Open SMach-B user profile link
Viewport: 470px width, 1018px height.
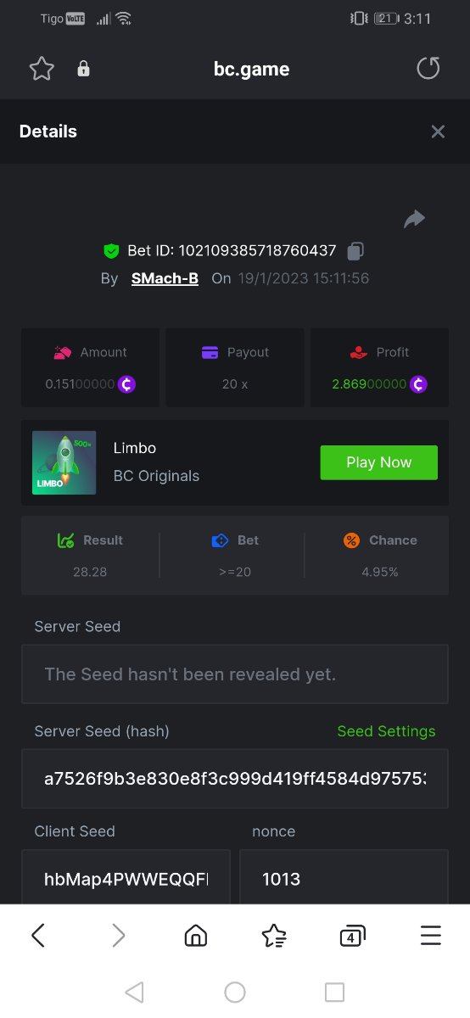165,278
